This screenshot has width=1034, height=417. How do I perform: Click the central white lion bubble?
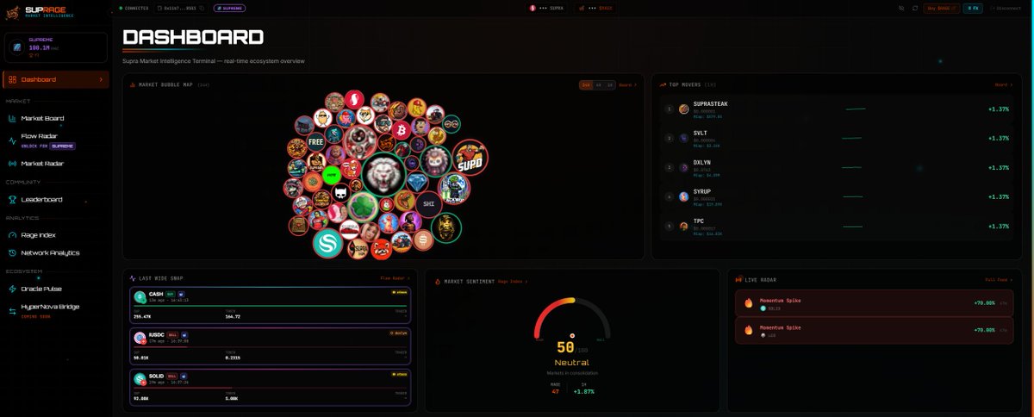click(383, 176)
